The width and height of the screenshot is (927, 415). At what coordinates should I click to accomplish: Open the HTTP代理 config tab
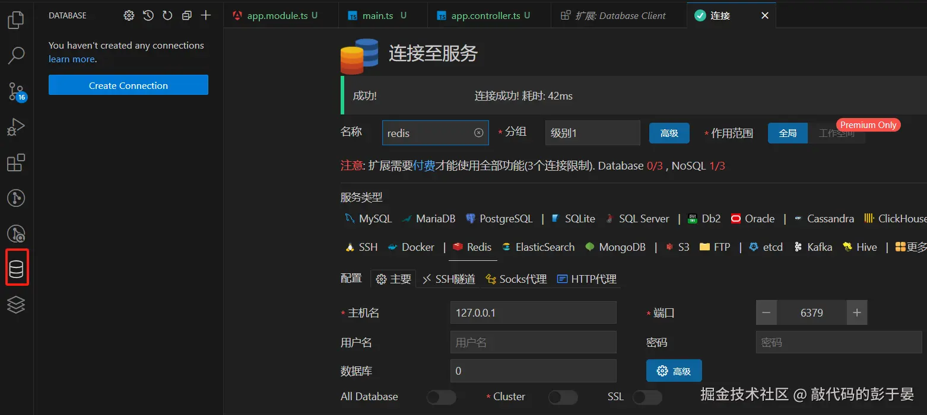click(586, 279)
